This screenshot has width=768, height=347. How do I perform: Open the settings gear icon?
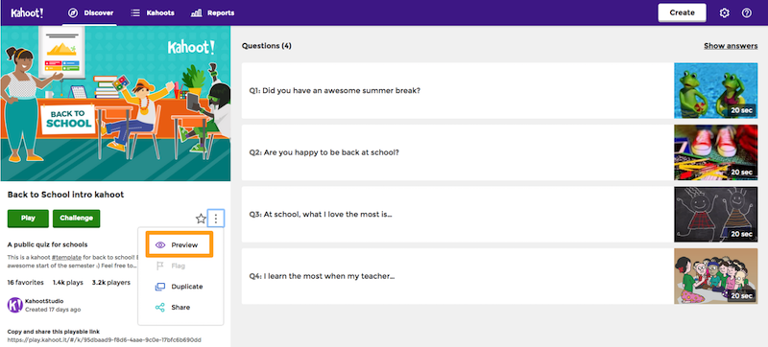point(725,13)
